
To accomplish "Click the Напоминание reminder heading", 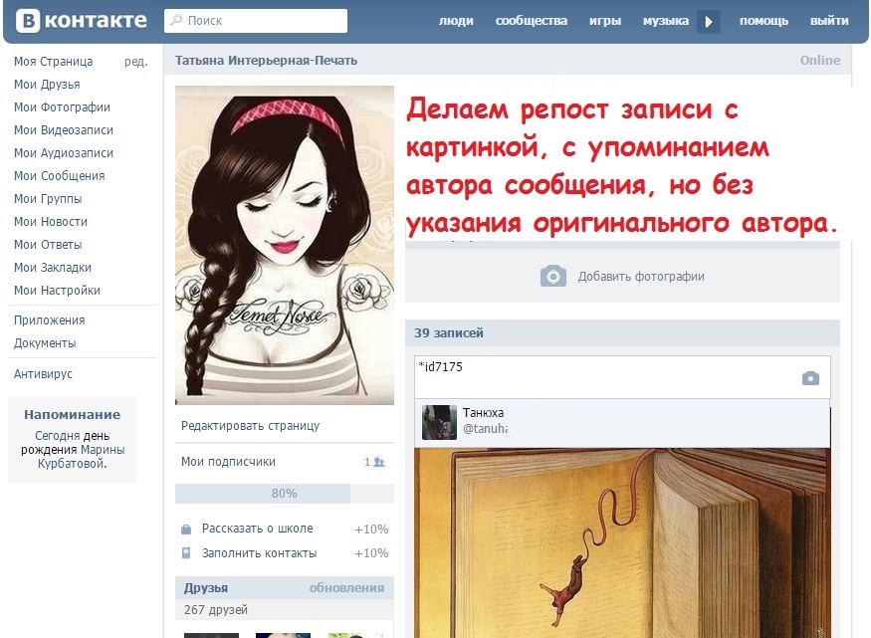I will pyautogui.click(x=73, y=415).
